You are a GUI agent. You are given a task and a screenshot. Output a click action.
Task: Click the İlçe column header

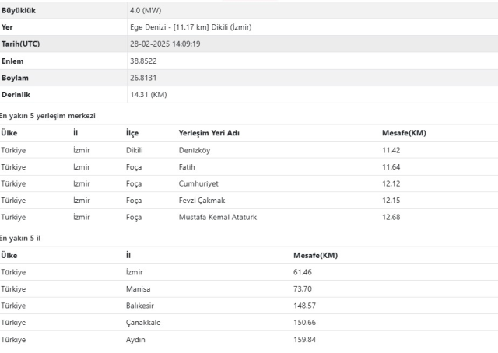[132, 133]
